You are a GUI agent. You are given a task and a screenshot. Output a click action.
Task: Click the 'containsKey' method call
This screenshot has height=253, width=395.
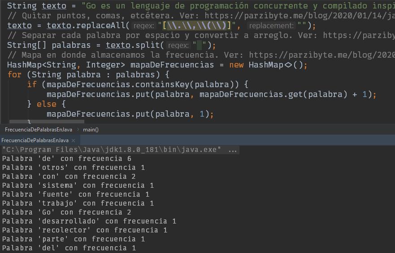[162, 84]
